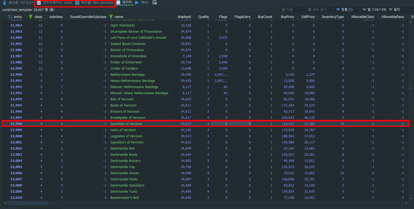Click the BuyCount column header
Image resolution: width=414 pixels, height=209 pixels.
pos(265,17)
